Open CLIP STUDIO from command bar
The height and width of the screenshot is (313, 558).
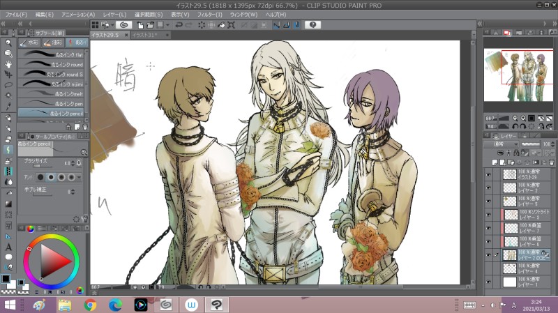(123, 25)
